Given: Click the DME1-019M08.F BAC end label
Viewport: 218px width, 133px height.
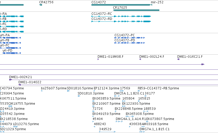Looking at the screenshot, I should (110, 57).
